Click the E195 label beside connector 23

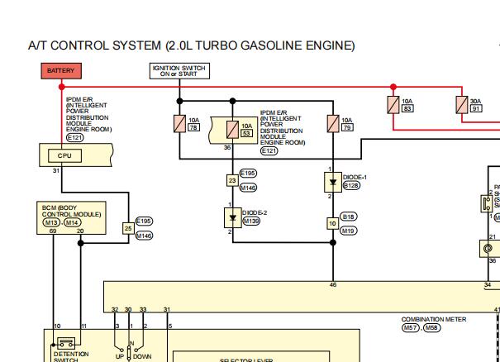pos(248,174)
